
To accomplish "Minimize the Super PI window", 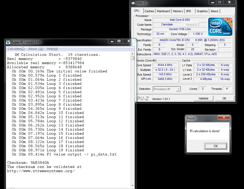I will (112, 41).
